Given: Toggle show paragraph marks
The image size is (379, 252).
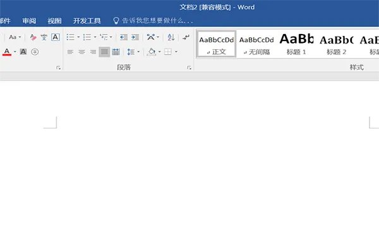Looking at the screenshot, I should (x=186, y=37).
